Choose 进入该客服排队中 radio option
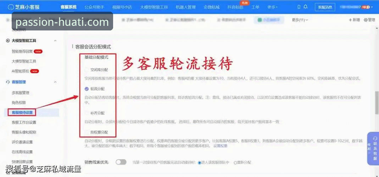The image size is (379, 177). tap(200, 162)
